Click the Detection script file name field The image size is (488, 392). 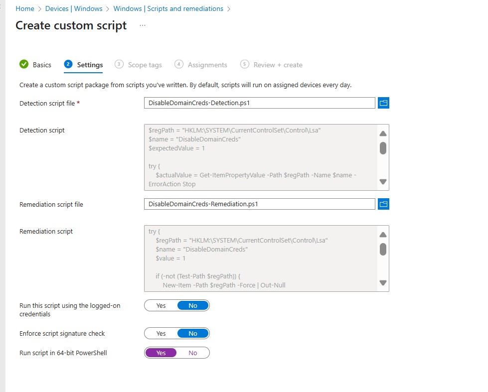(259, 103)
